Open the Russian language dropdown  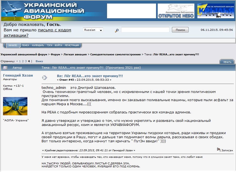pos(93,30)
